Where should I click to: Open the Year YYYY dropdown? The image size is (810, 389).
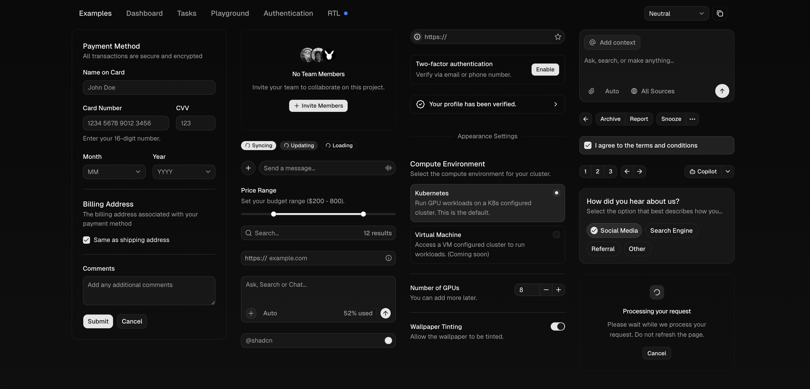coord(184,172)
